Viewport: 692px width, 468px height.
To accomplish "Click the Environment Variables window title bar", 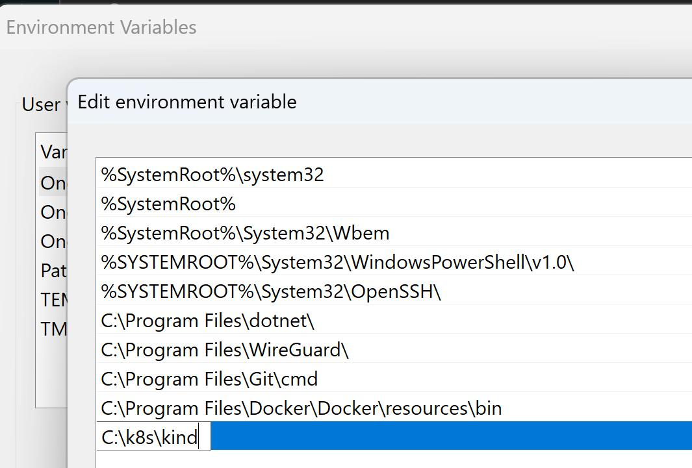I will tap(325, 27).
